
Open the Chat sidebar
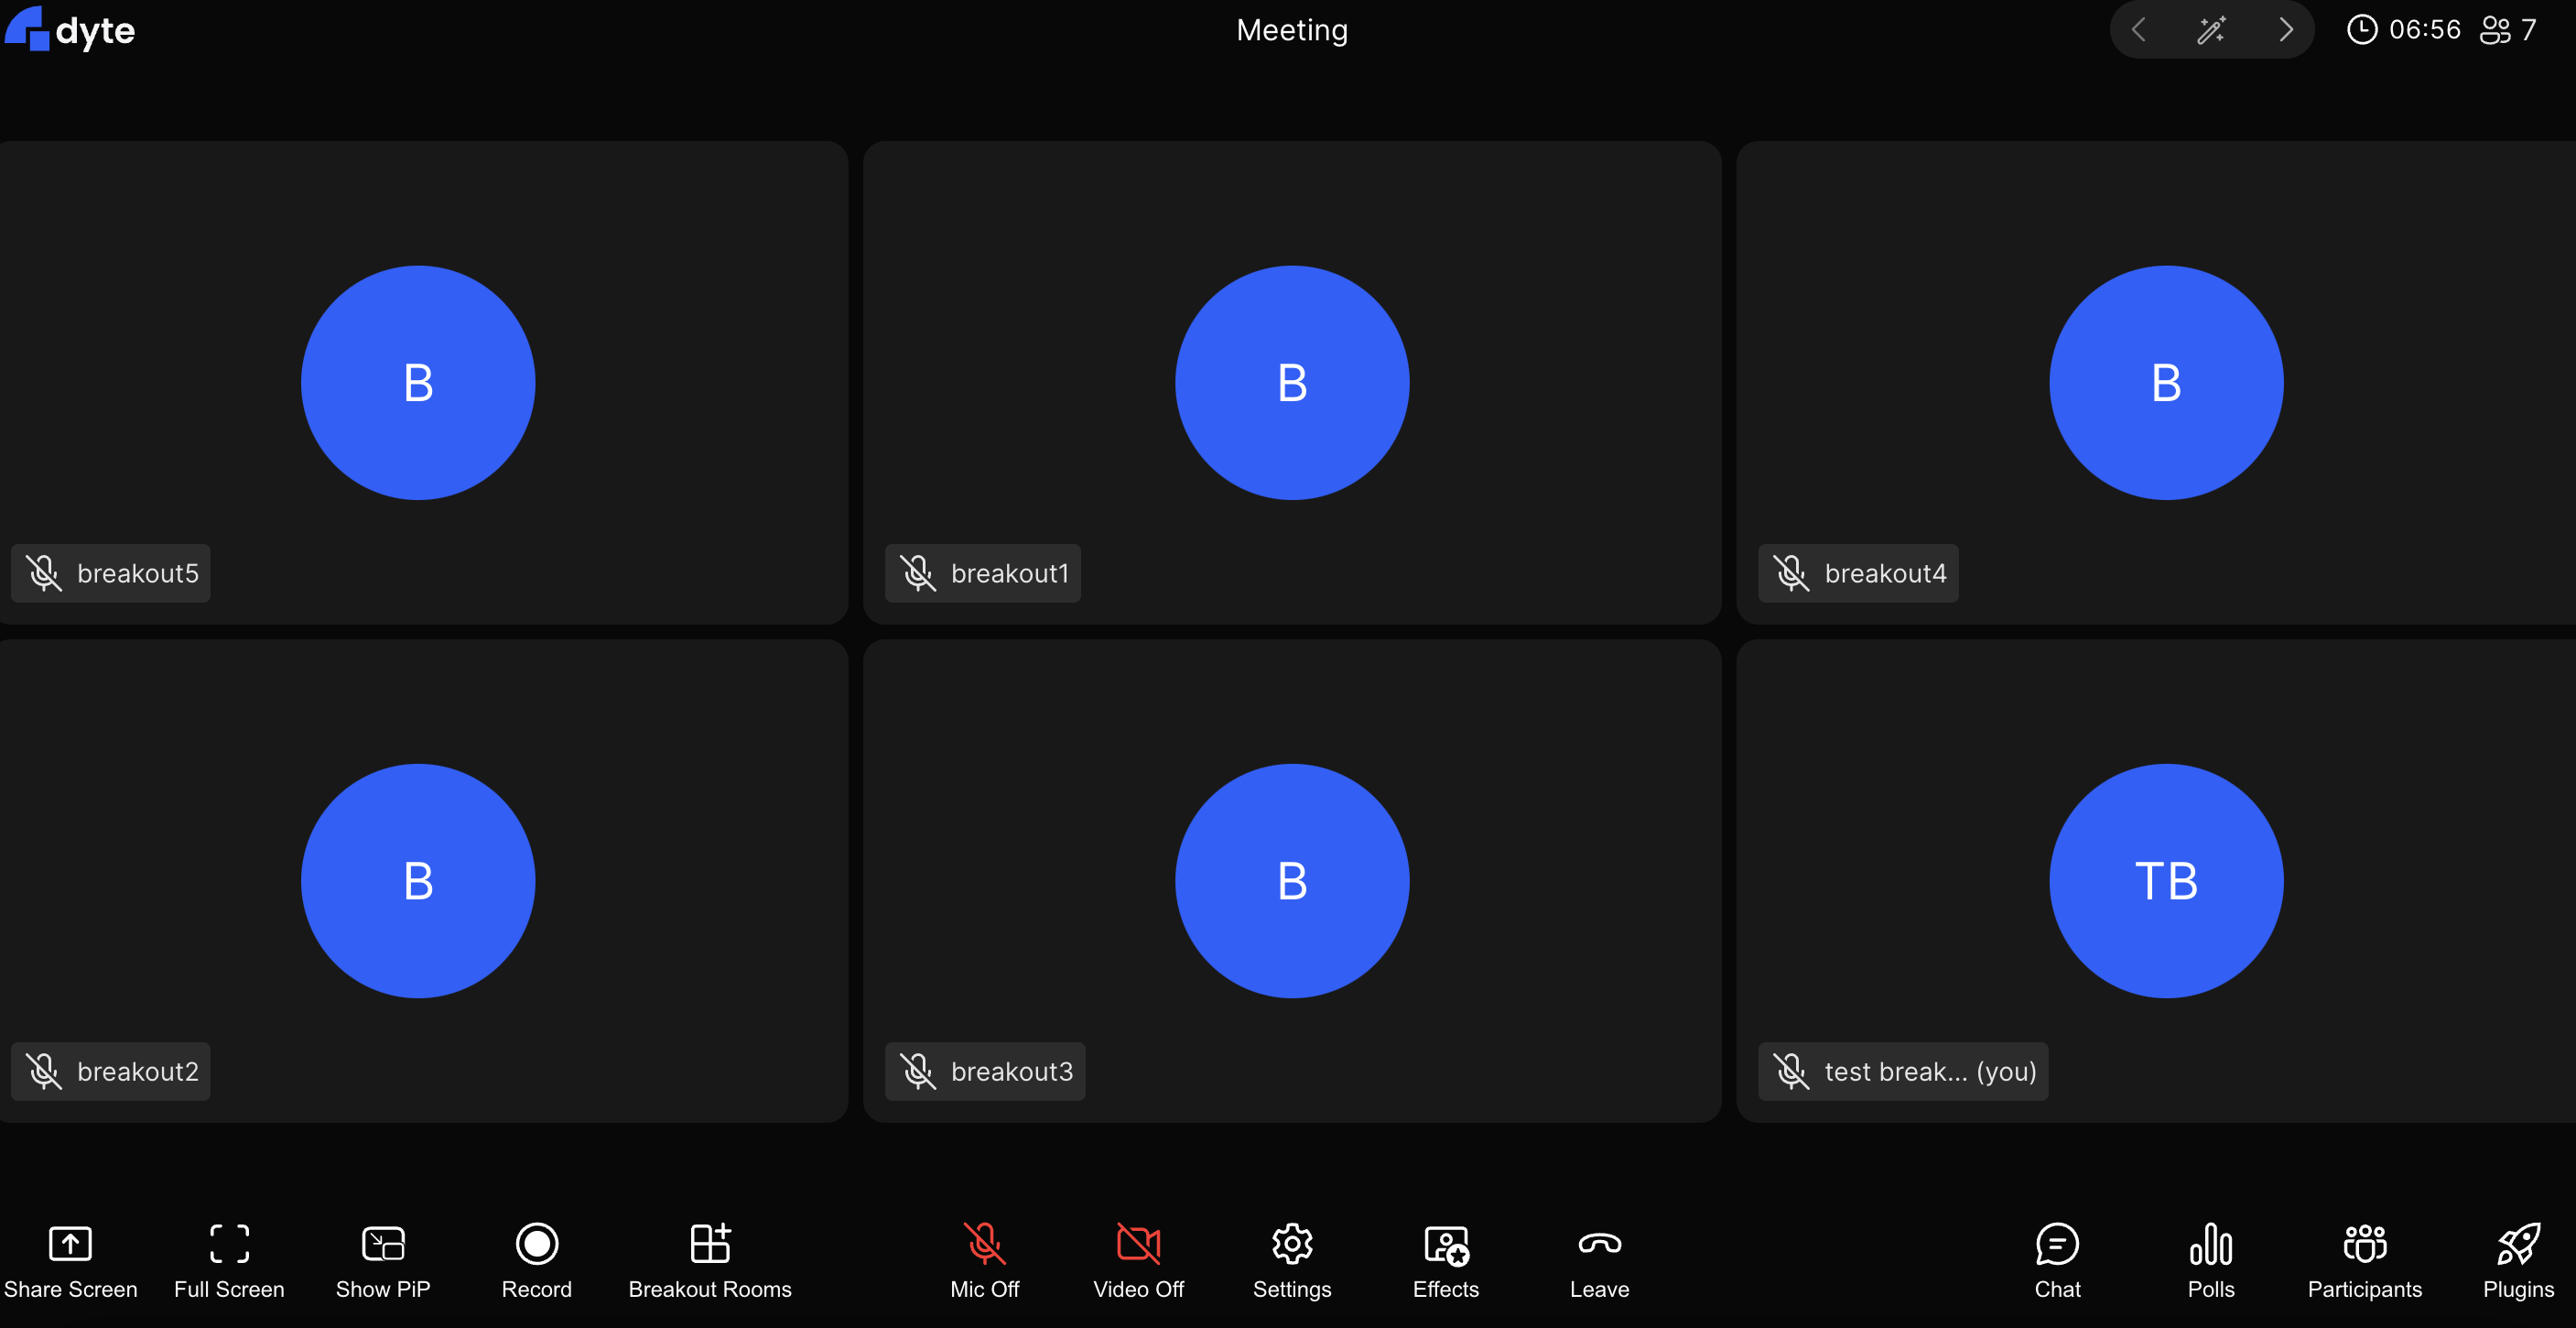pos(2057,1244)
